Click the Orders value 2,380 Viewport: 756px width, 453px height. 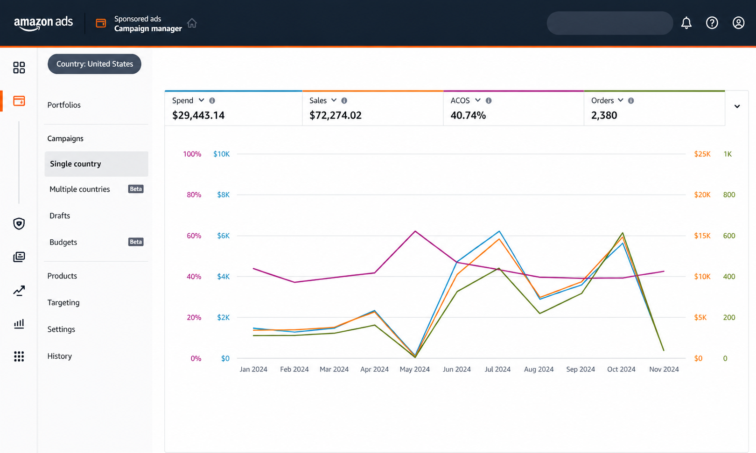tap(604, 115)
